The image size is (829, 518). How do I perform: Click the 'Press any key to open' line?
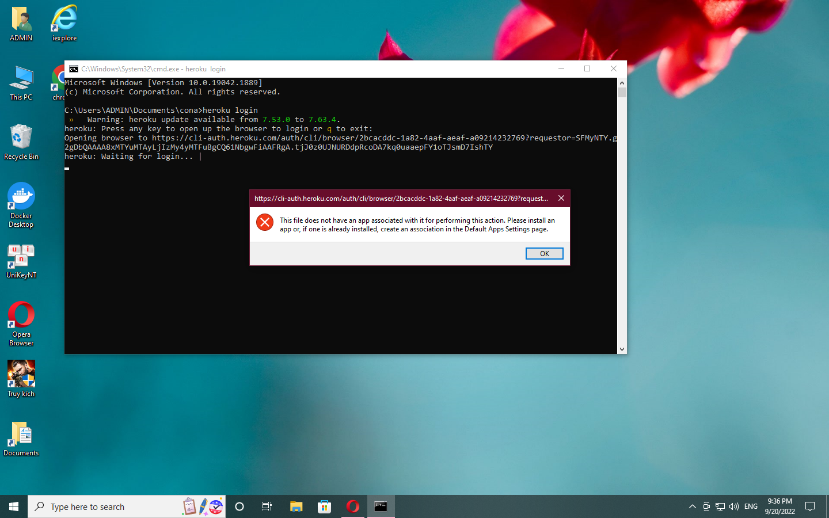[x=219, y=129]
